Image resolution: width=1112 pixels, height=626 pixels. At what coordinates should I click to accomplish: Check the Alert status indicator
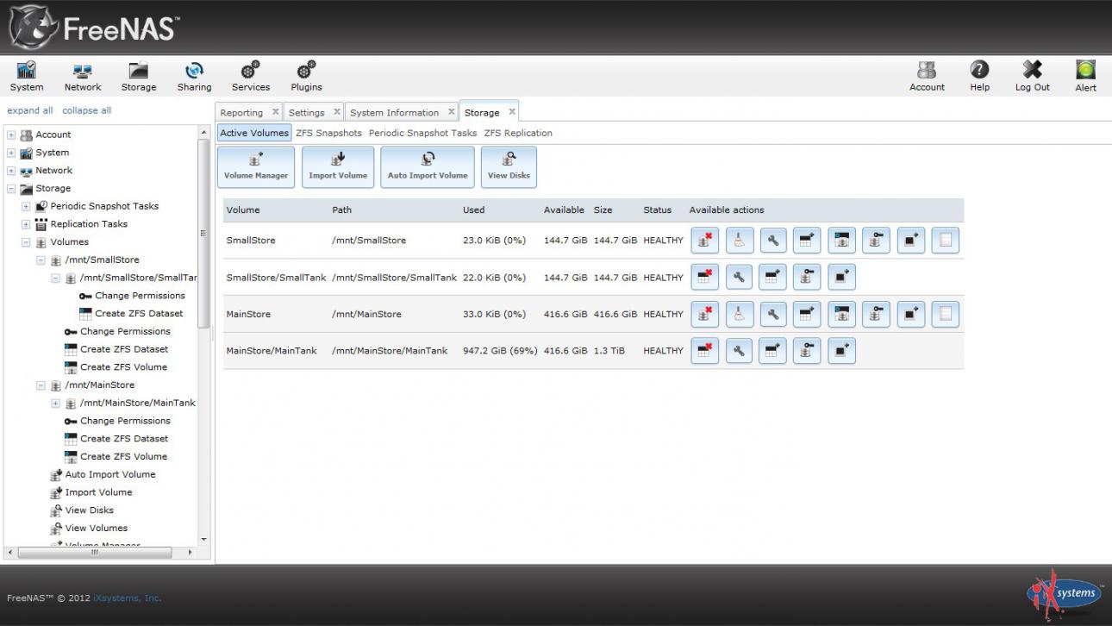[x=1086, y=77]
